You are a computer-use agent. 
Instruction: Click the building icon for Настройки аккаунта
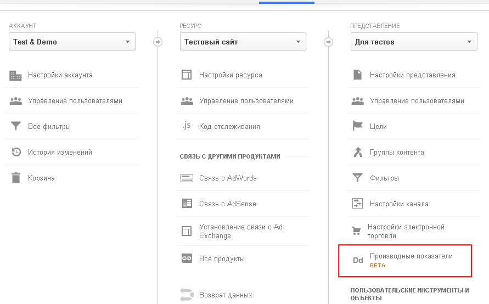[x=16, y=75]
